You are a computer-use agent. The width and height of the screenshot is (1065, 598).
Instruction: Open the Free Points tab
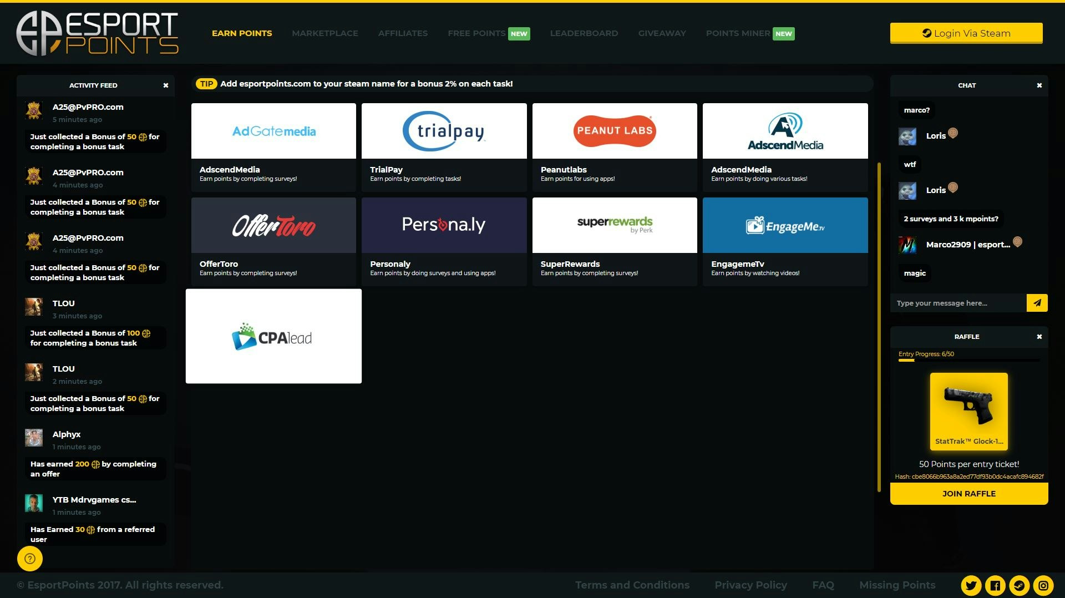click(488, 33)
